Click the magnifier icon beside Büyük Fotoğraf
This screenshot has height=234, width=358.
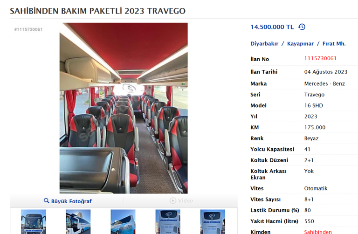pos(46,200)
